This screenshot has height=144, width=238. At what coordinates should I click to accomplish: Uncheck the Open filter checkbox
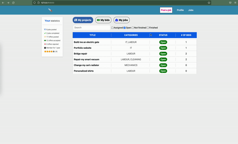125,28
